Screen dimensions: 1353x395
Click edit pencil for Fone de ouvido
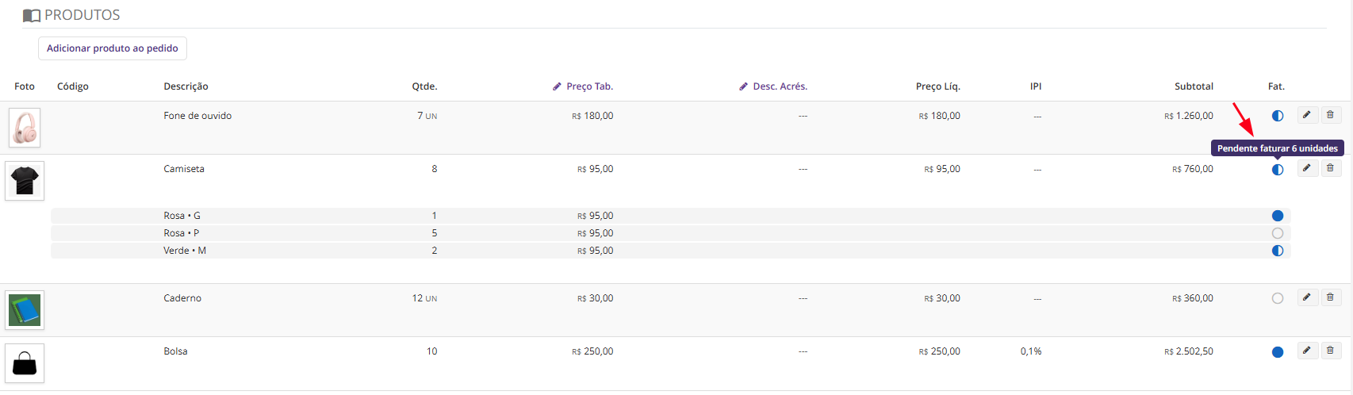point(1308,115)
